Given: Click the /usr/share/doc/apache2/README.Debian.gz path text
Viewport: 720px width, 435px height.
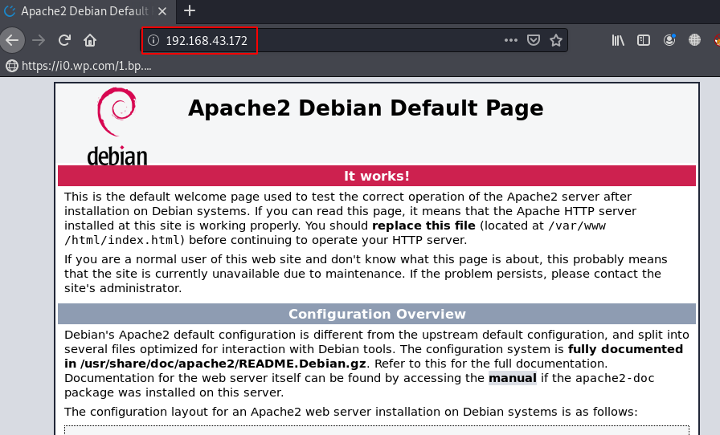Looking at the screenshot, I should pyautogui.click(x=223, y=364).
